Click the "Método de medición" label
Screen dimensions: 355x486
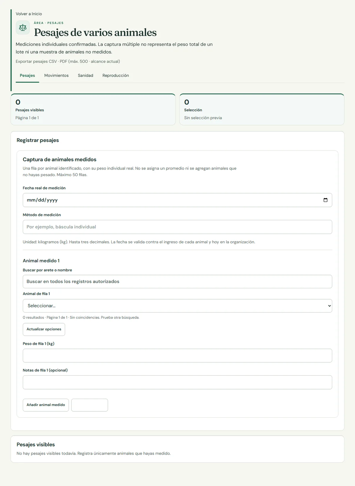click(42, 215)
